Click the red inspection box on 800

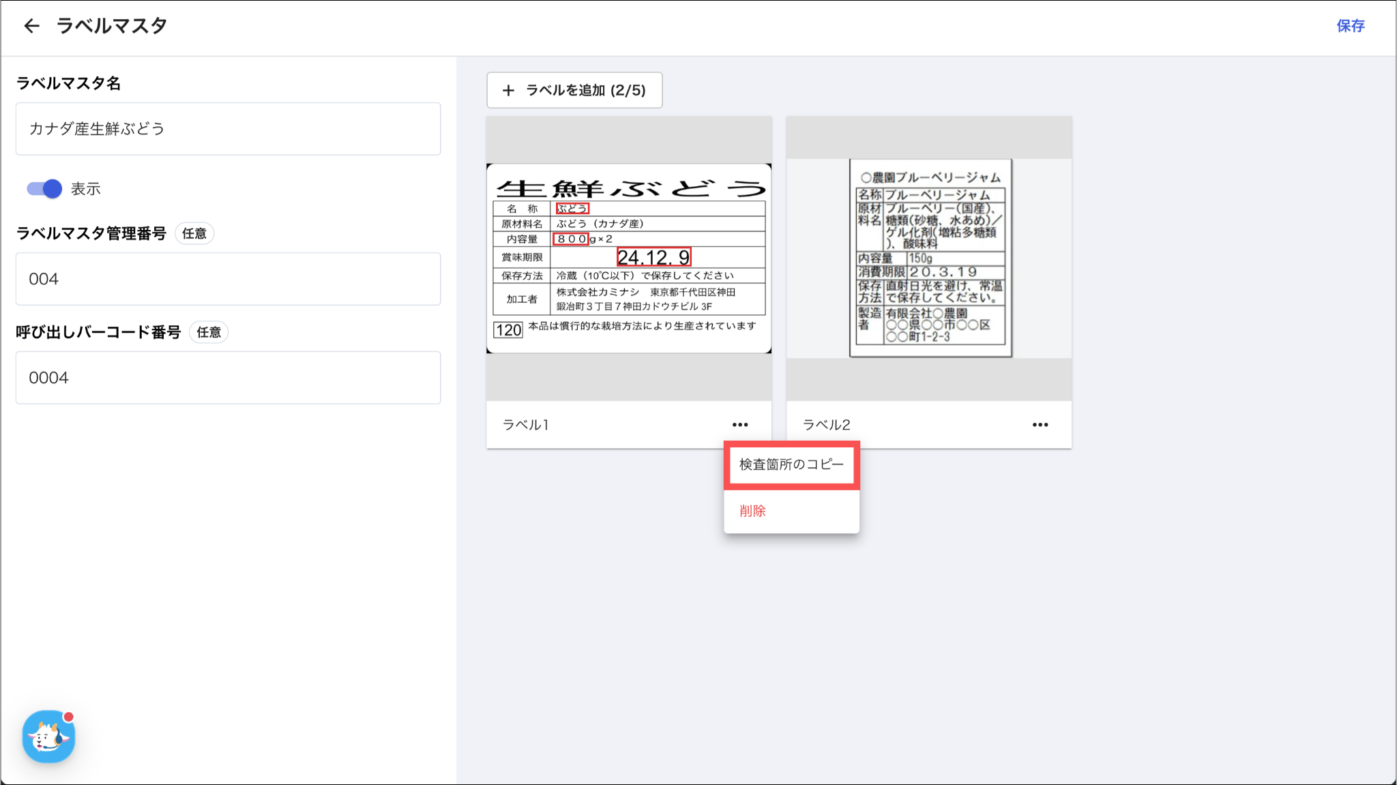570,239
